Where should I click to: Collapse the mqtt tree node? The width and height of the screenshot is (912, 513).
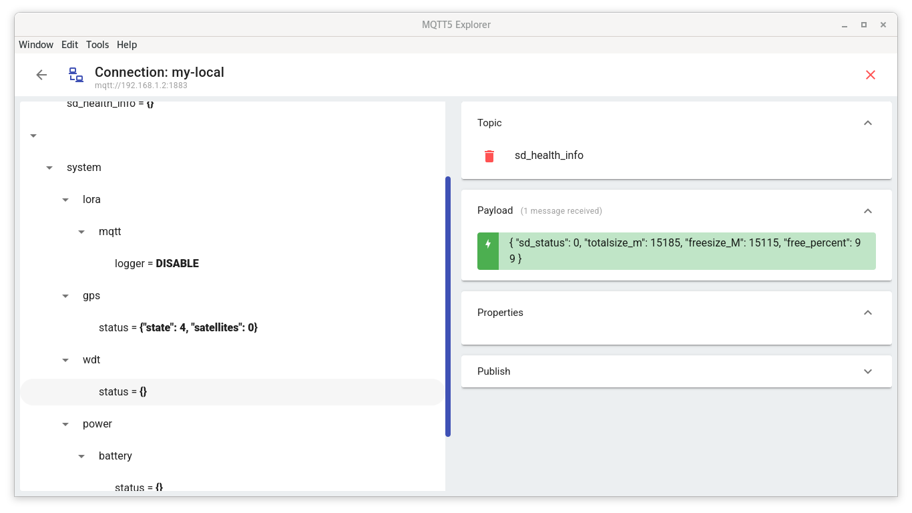tap(81, 232)
